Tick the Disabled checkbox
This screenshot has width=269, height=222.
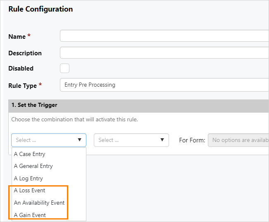[x=64, y=68]
